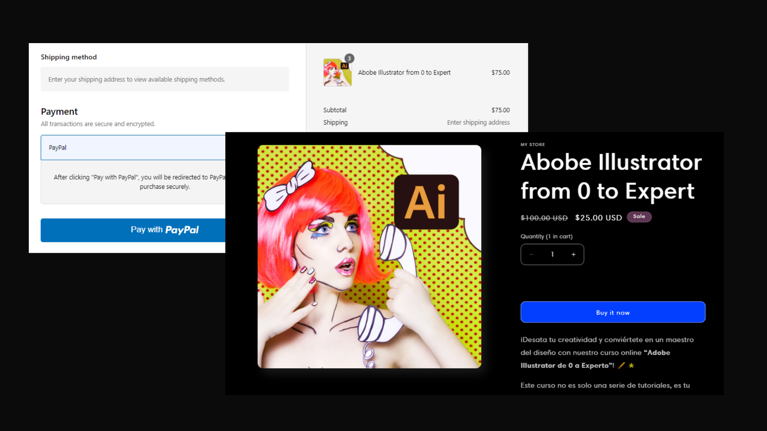Image resolution: width=767 pixels, height=431 pixels.
Task: Click the Quantity (1 in cart) label
Action: [x=546, y=237]
